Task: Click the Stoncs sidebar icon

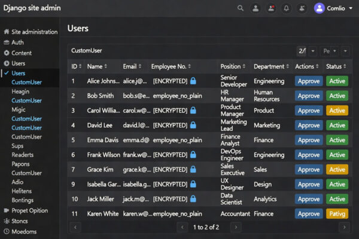Action: 7,221
